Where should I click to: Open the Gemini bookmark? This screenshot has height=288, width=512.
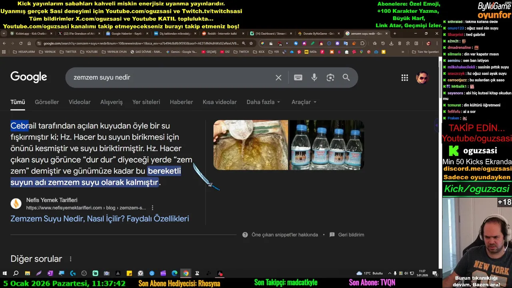coord(181,52)
